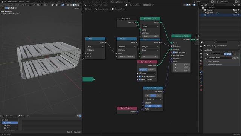Toggle Reset Children checkbox
Viewport: 241px width, 136px height.
140,80
